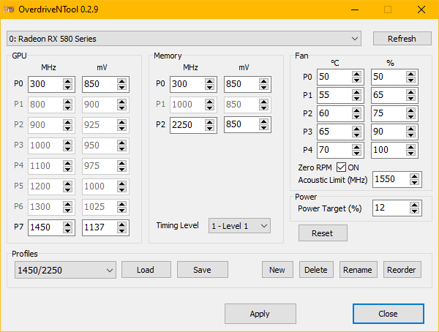
Task: Decrease GPU P7 MHz with down arrow
Action: tap(68, 230)
